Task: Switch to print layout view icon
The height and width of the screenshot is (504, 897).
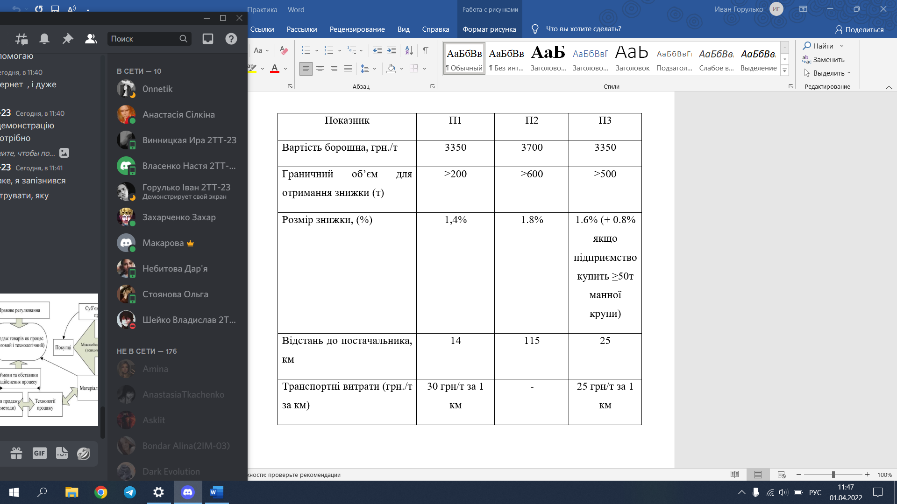Action: [x=758, y=475]
